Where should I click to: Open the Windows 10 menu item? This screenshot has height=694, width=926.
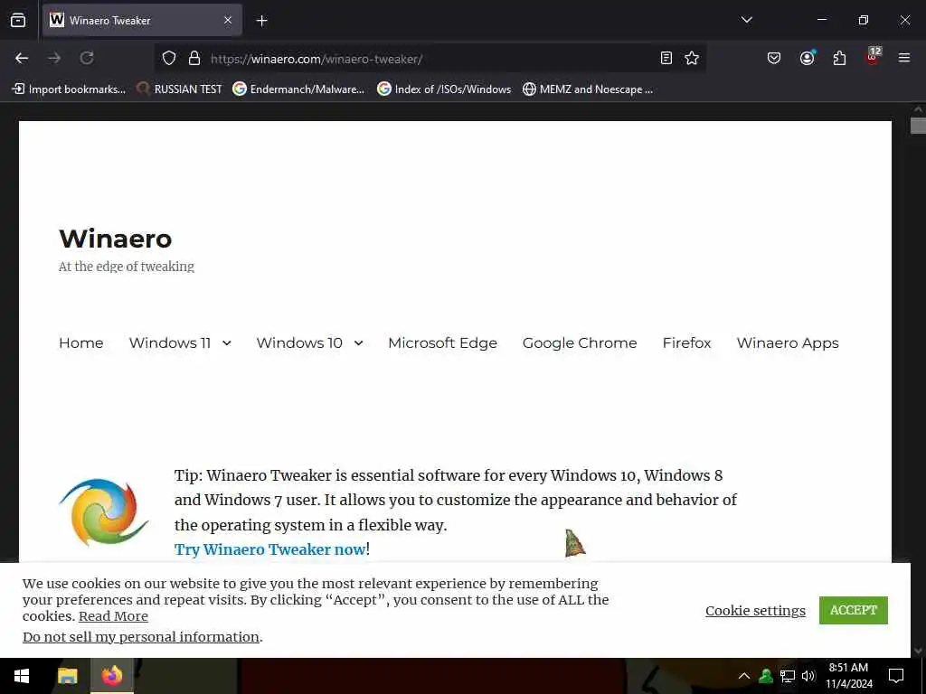tap(299, 342)
